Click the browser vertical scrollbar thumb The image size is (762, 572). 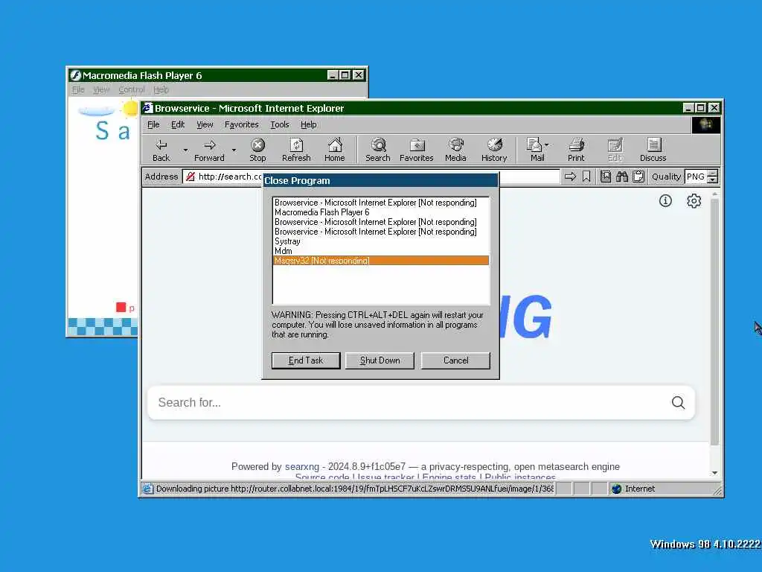tap(714, 321)
